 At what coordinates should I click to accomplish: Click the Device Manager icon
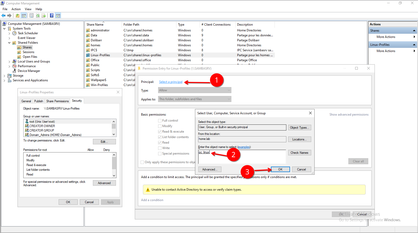tap(14, 71)
